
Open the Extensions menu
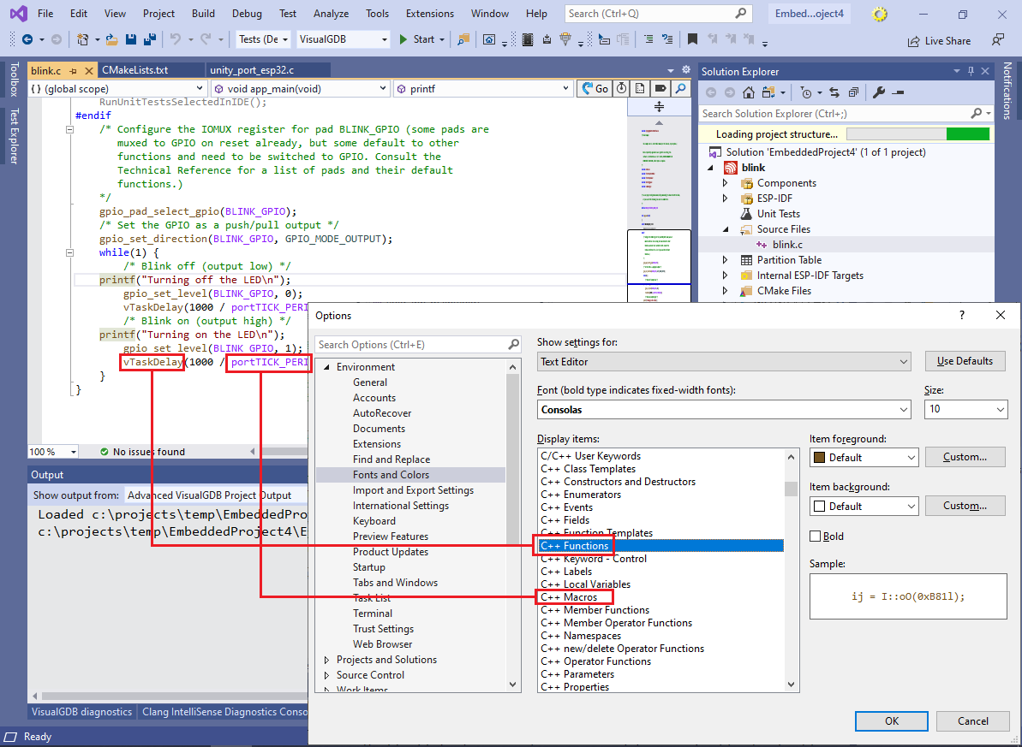coord(429,13)
